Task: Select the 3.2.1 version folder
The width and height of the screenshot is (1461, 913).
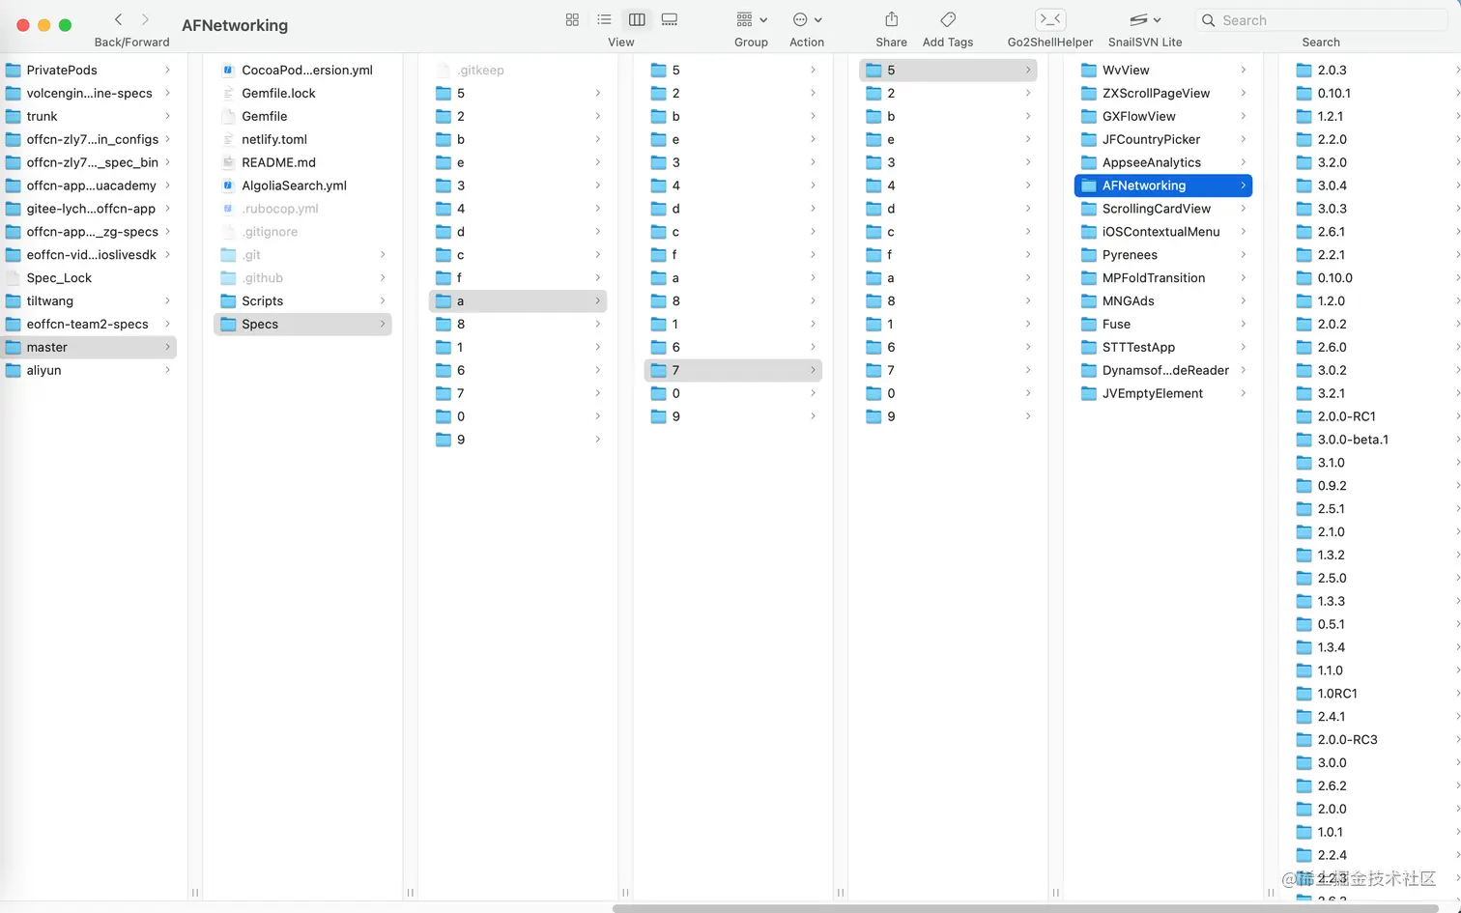Action: tap(1375, 393)
